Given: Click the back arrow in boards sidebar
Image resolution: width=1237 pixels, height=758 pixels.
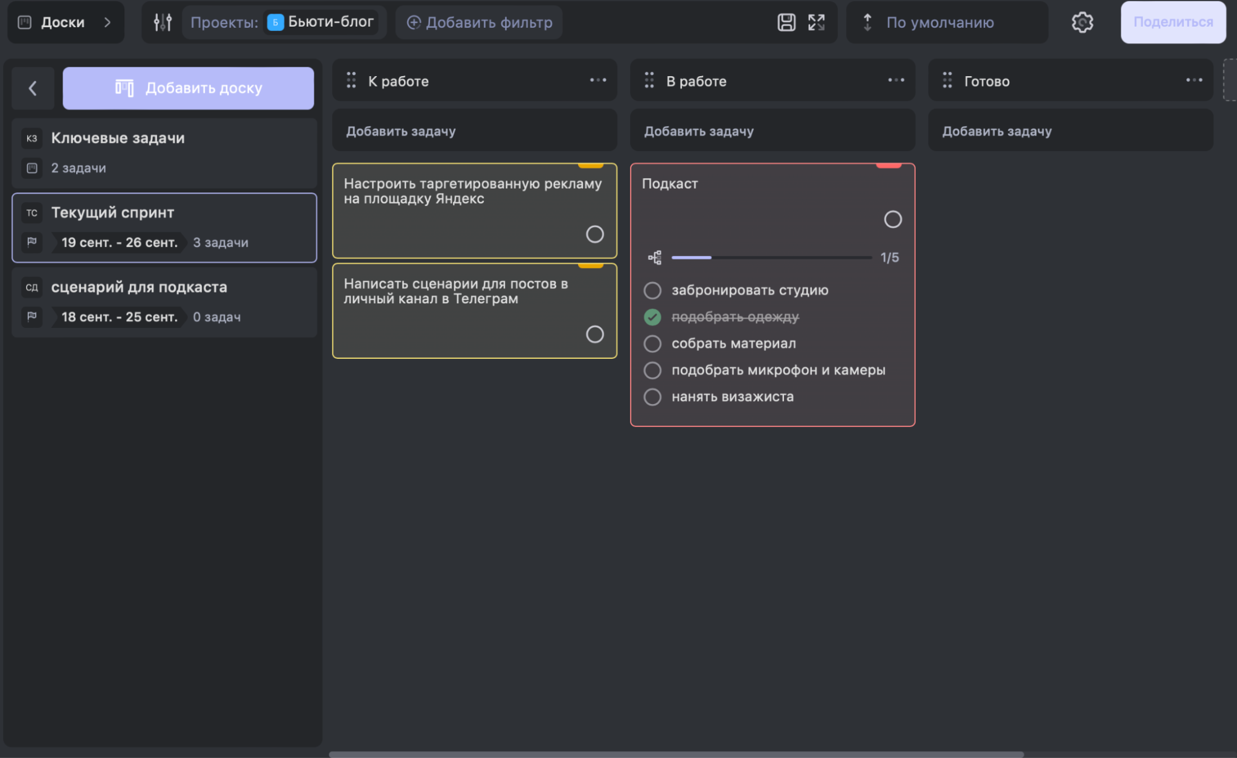Looking at the screenshot, I should 33,88.
